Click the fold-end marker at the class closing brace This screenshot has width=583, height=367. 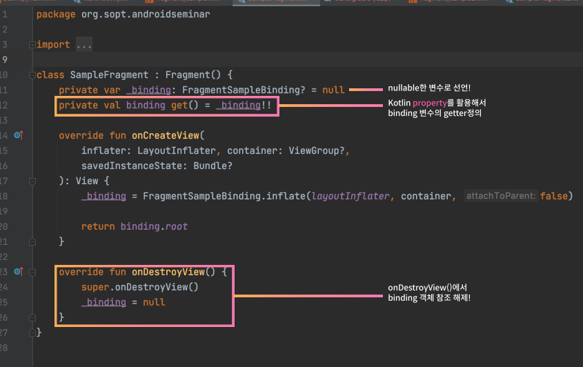(x=32, y=333)
